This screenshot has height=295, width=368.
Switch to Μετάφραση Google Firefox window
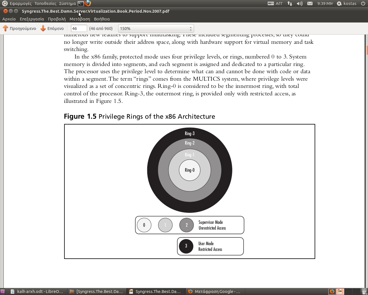click(214, 292)
